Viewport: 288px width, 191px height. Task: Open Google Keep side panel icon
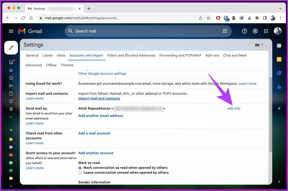pyautogui.click(x=279, y=59)
